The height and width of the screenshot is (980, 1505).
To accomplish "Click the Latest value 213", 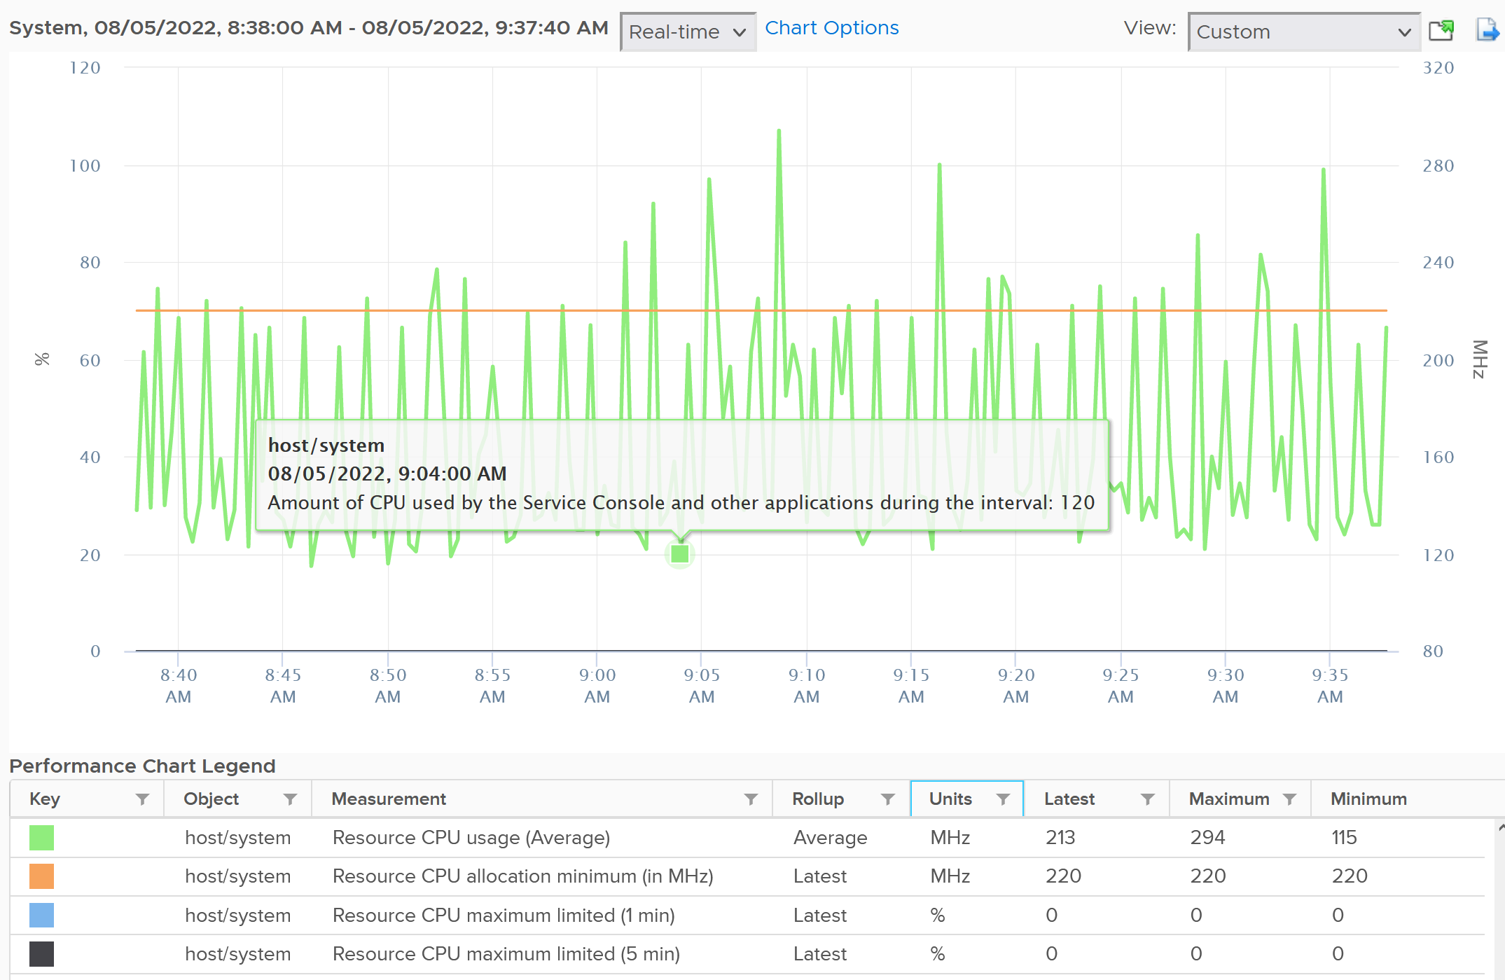I will click(x=1060, y=838).
